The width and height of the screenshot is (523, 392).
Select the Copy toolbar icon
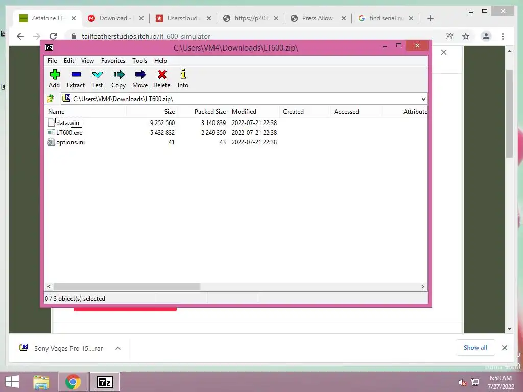[x=118, y=75]
